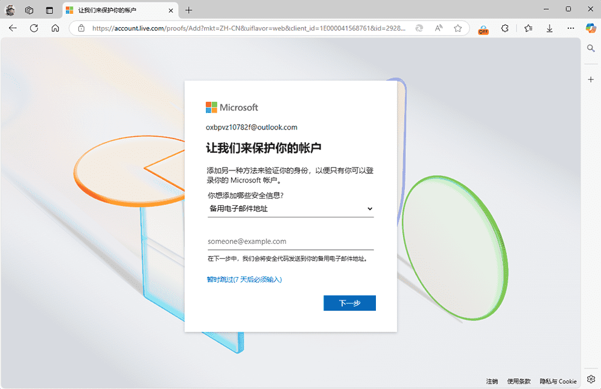Click the 让我们来保护你的帐户 heading

[x=264, y=148]
